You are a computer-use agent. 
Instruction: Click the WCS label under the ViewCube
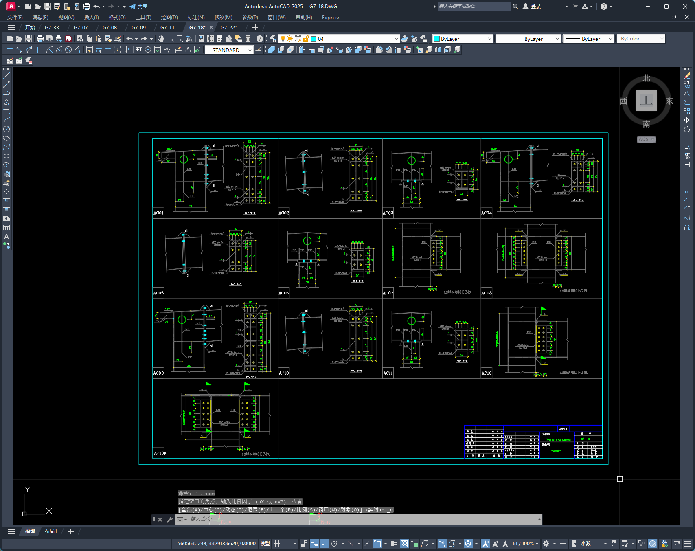pos(646,139)
